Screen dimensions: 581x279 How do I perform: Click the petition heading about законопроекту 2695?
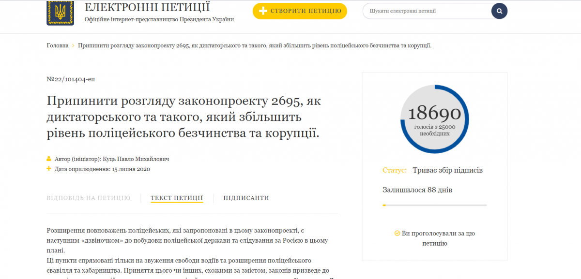coord(184,117)
